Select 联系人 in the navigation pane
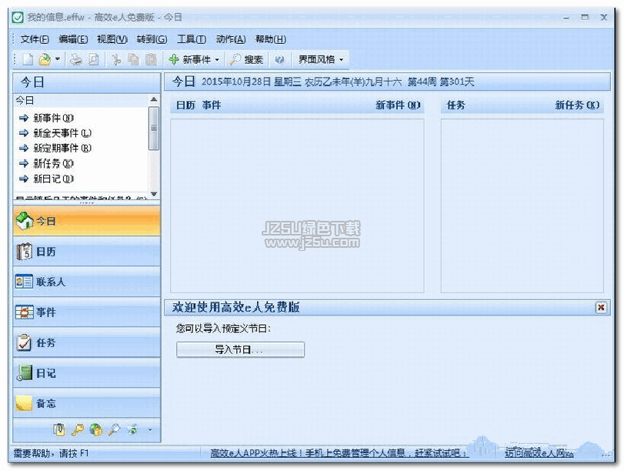Image resolution: width=624 pixels, height=471 pixels. (87, 282)
